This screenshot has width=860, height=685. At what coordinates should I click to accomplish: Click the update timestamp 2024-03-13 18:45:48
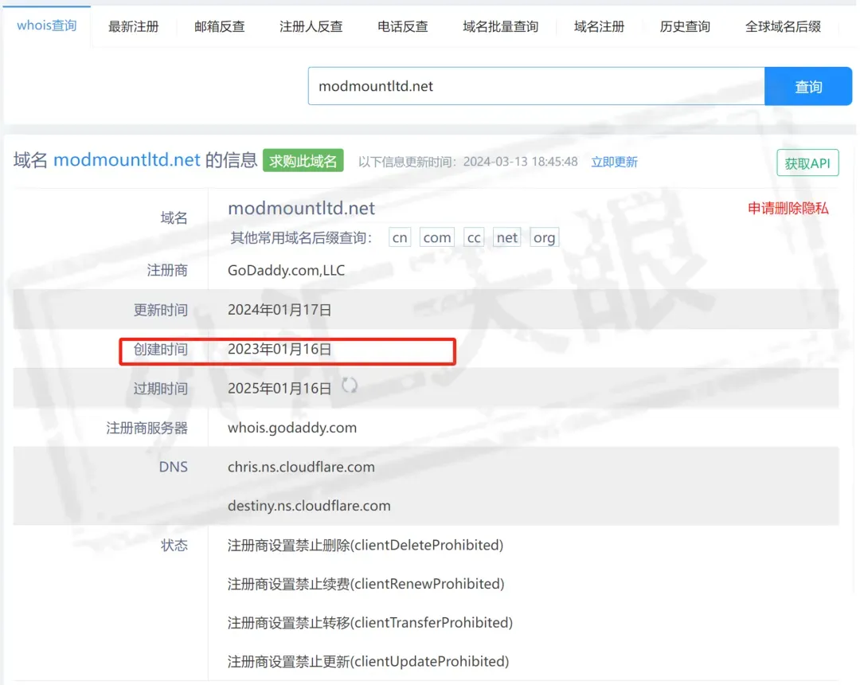[521, 162]
